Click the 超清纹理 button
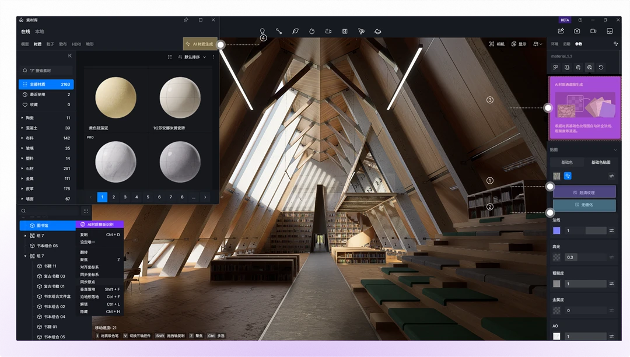 point(584,191)
